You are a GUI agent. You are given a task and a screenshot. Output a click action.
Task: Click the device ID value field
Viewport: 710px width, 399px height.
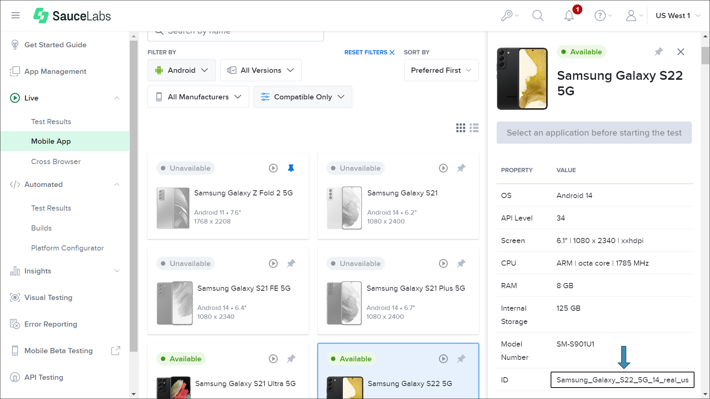[622, 380]
